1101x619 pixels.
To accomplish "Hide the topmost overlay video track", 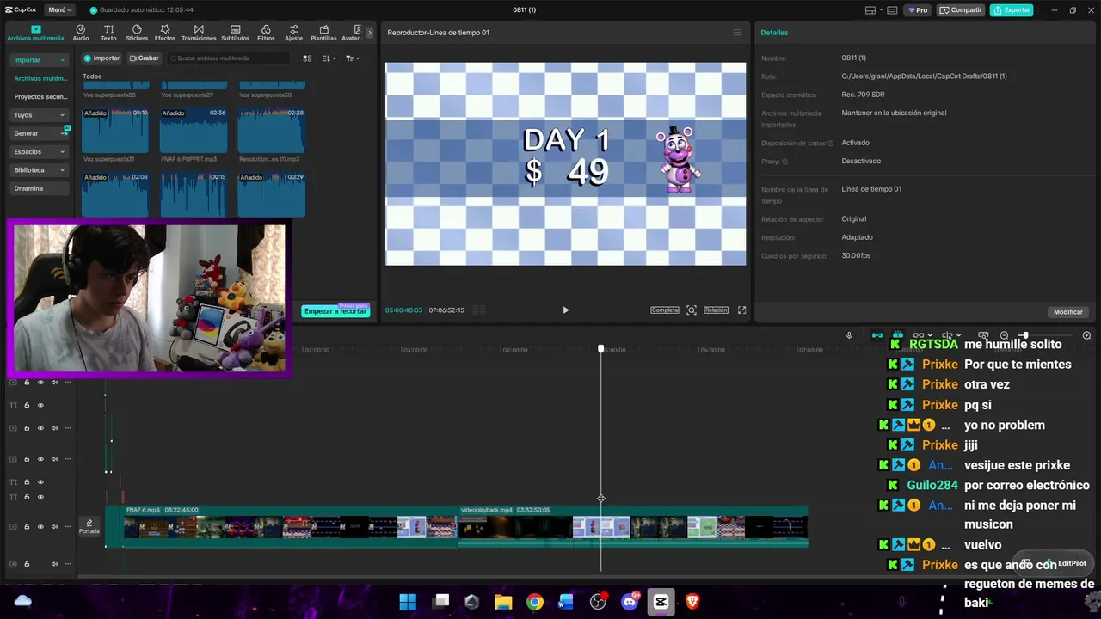I will click(40, 383).
